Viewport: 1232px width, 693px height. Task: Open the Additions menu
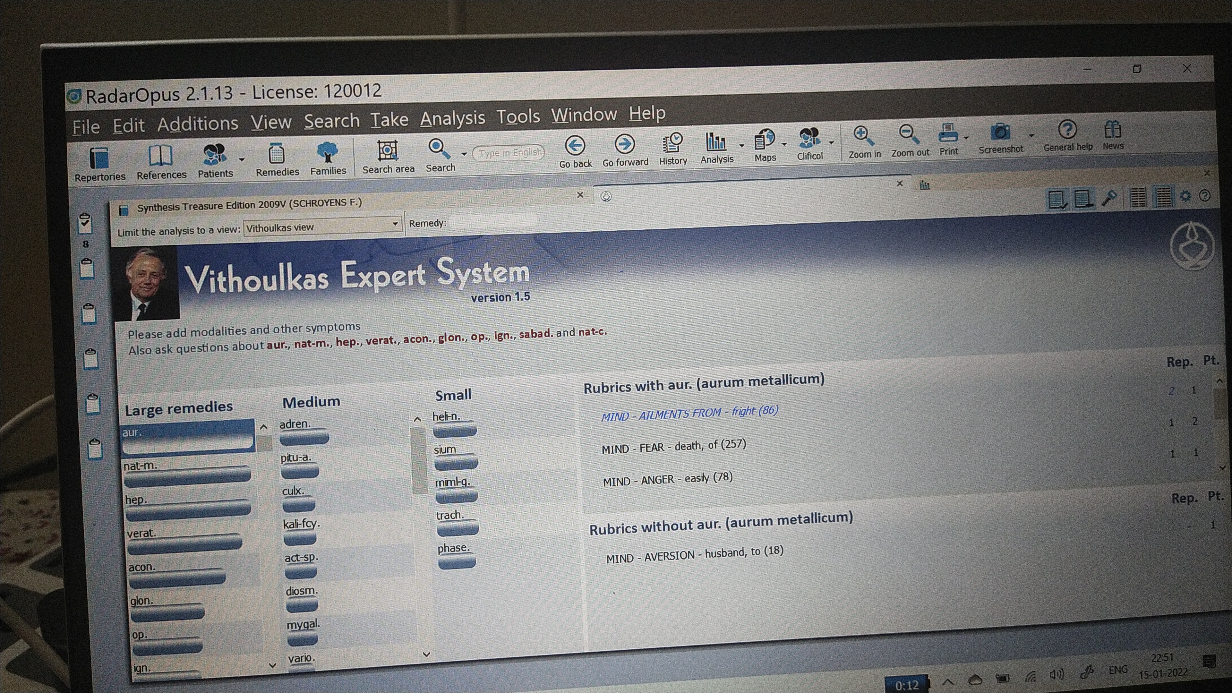point(198,124)
